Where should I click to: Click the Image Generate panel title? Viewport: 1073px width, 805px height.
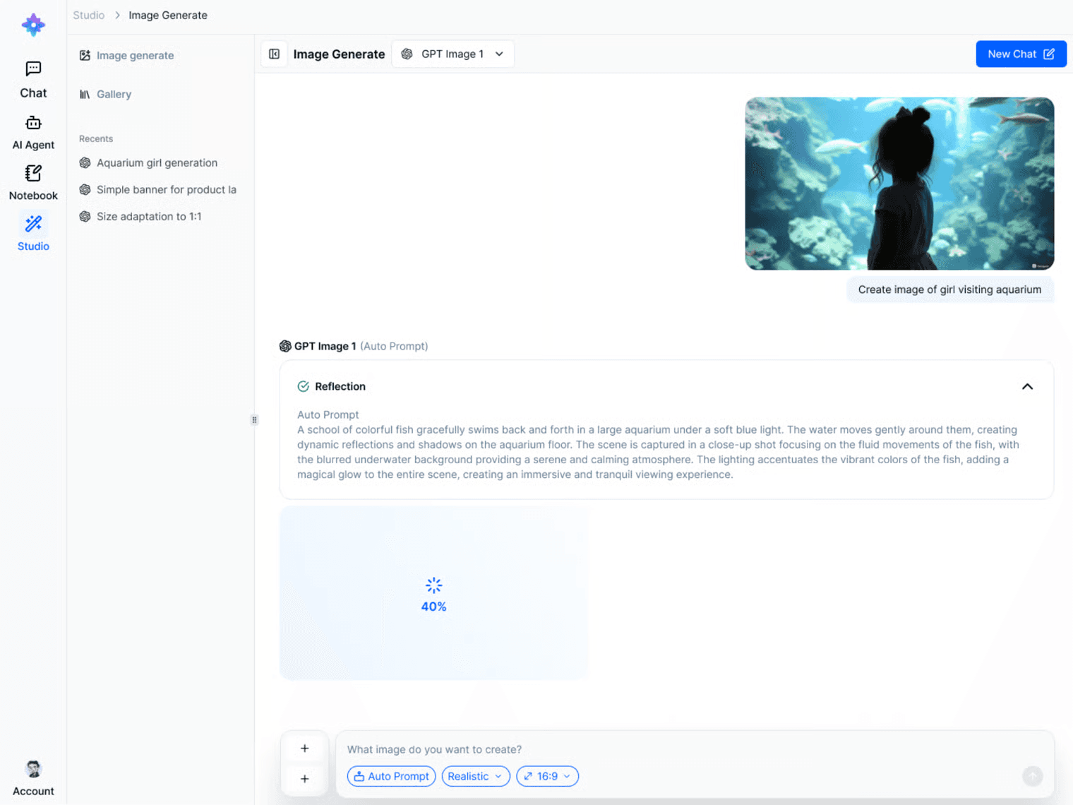pos(339,54)
